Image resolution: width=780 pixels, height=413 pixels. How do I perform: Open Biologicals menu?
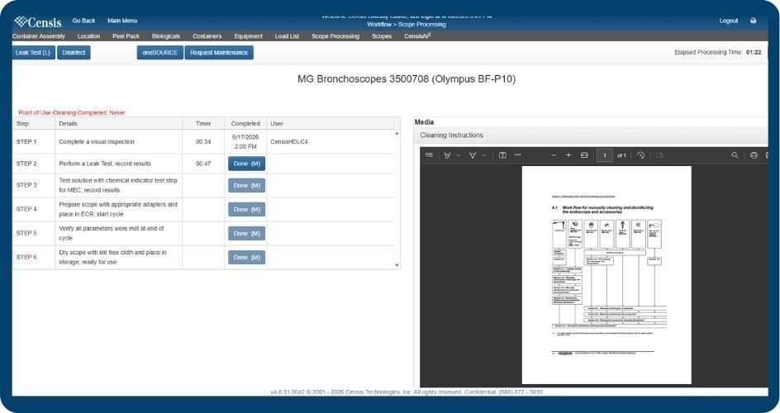pos(165,36)
